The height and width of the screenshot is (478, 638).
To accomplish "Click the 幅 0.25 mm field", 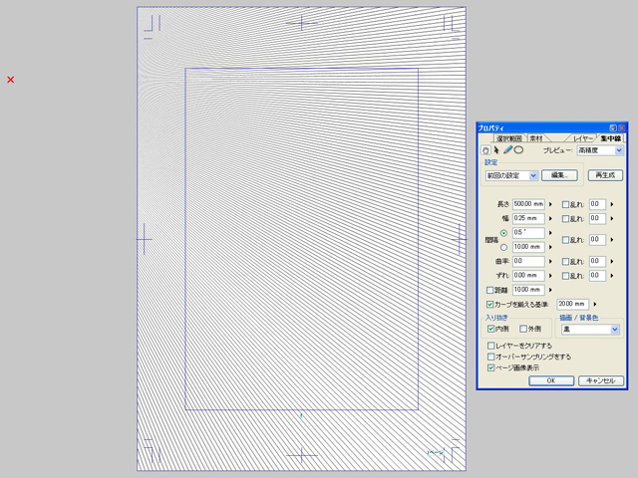I will coord(528,218).
